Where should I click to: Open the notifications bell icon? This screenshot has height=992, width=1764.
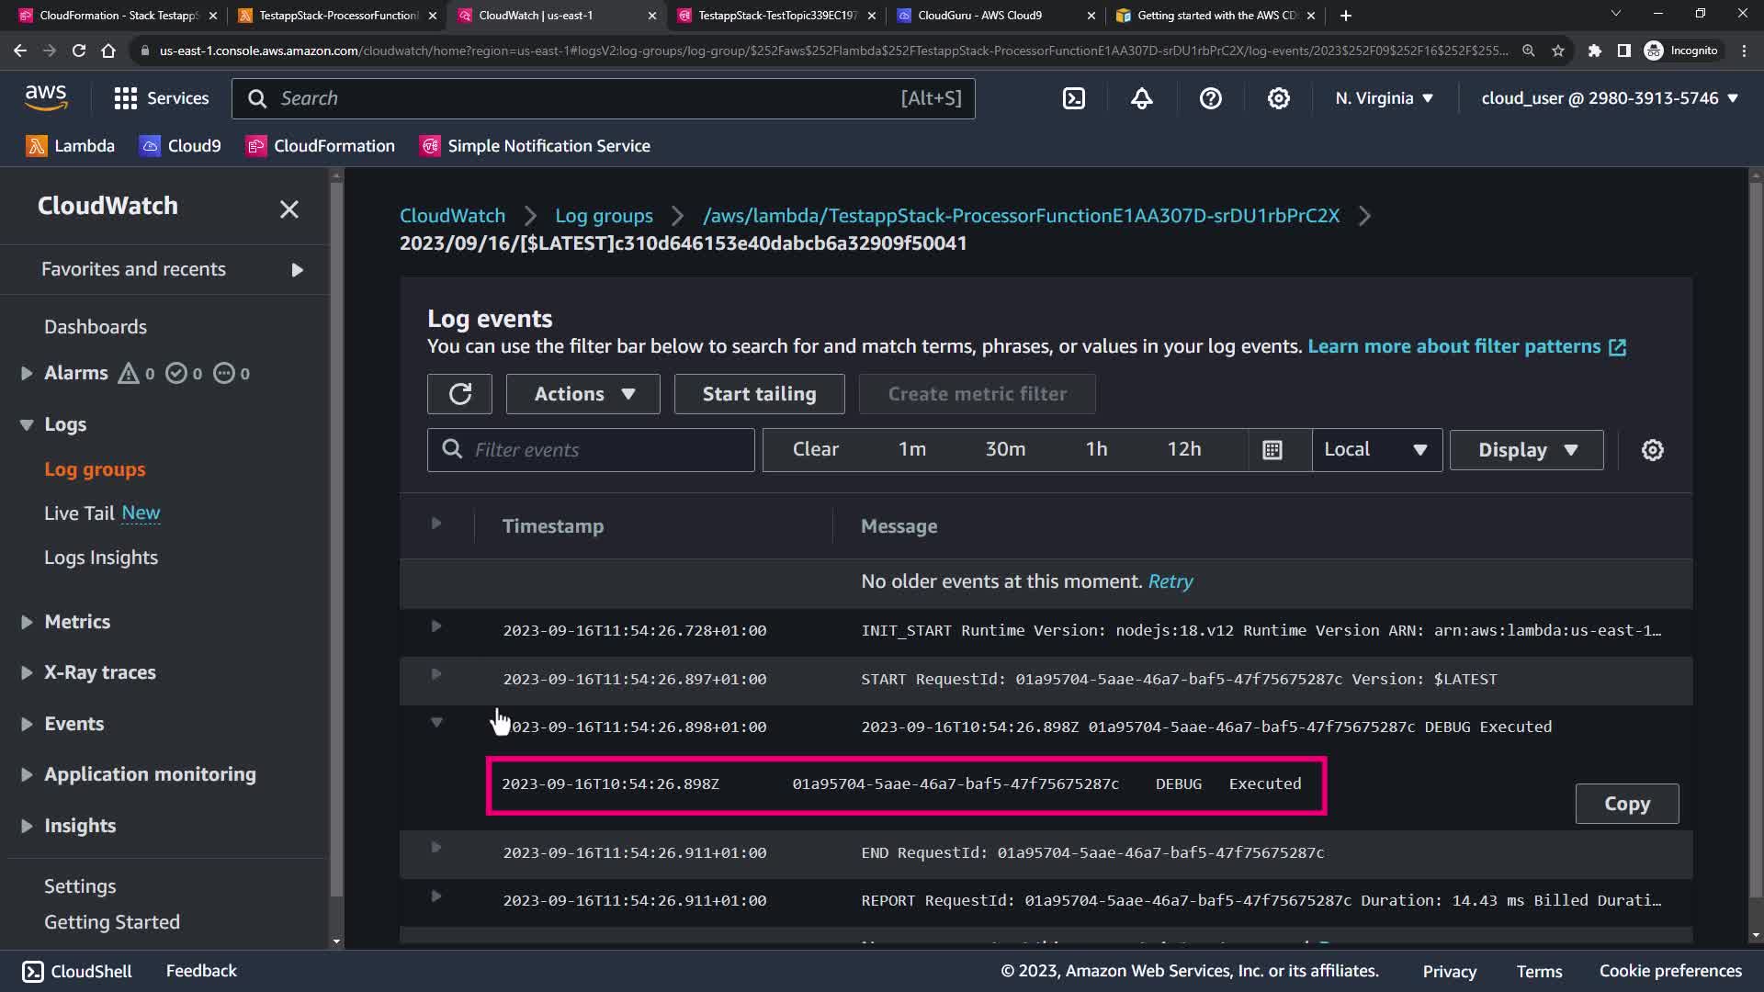click(x=1142, y=98)
